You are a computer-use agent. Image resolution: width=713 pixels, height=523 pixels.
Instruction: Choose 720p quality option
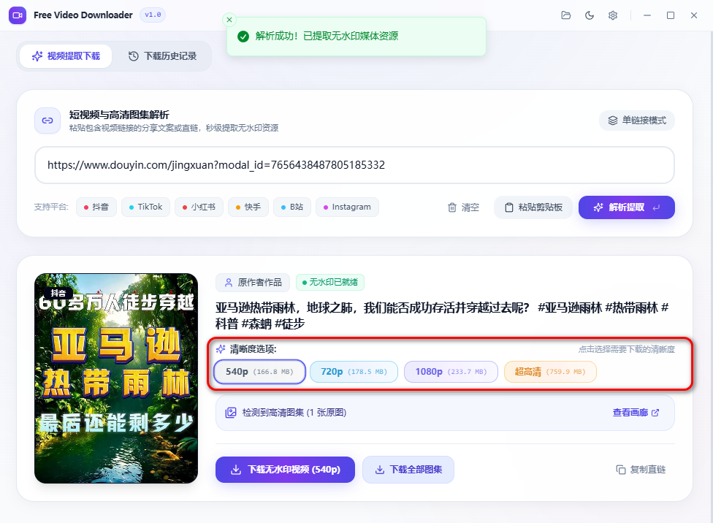(354, 372)
